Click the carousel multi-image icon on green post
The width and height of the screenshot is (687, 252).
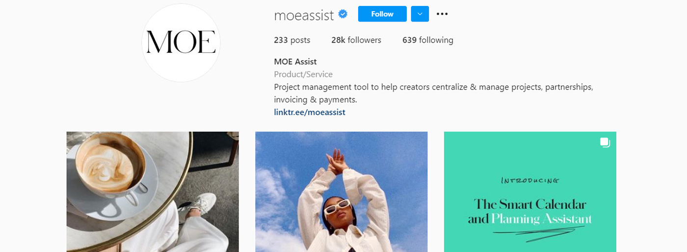tap(605, 142)
